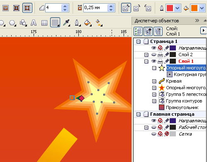Screen dimensions: 207x162
Task: Open Object Manager flyout menu arrow
Action: 204,31
